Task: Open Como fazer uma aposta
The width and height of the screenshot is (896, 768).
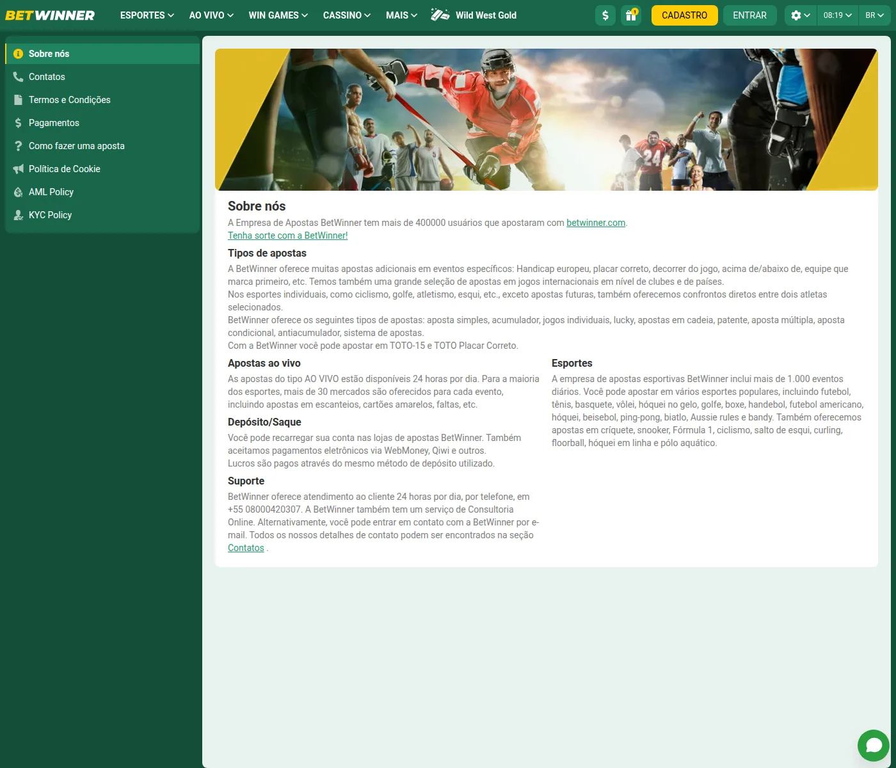Action: coord(102,146)
